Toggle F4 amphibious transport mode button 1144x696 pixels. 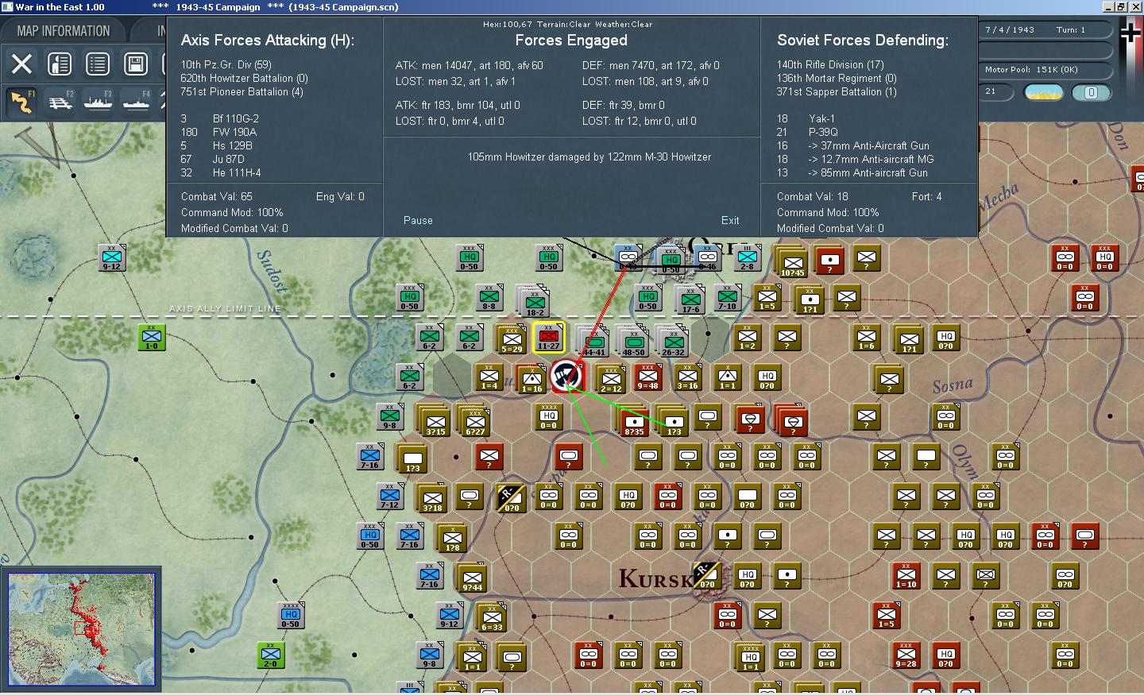136,102
